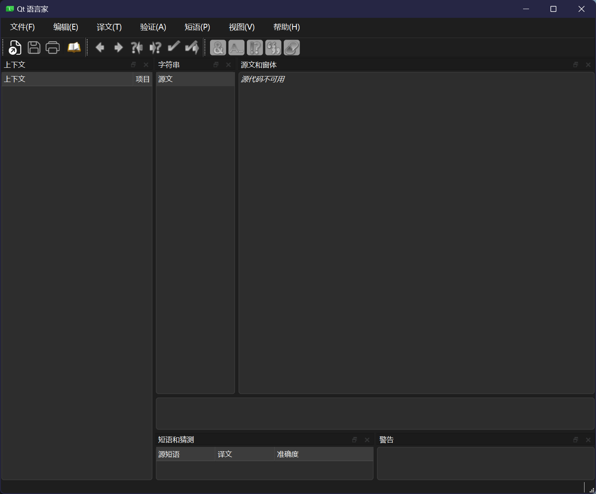Image resolution: width=596 pixels, height=494 pixels.
Task: Open the 文件(F) menu
Action: 23,27
